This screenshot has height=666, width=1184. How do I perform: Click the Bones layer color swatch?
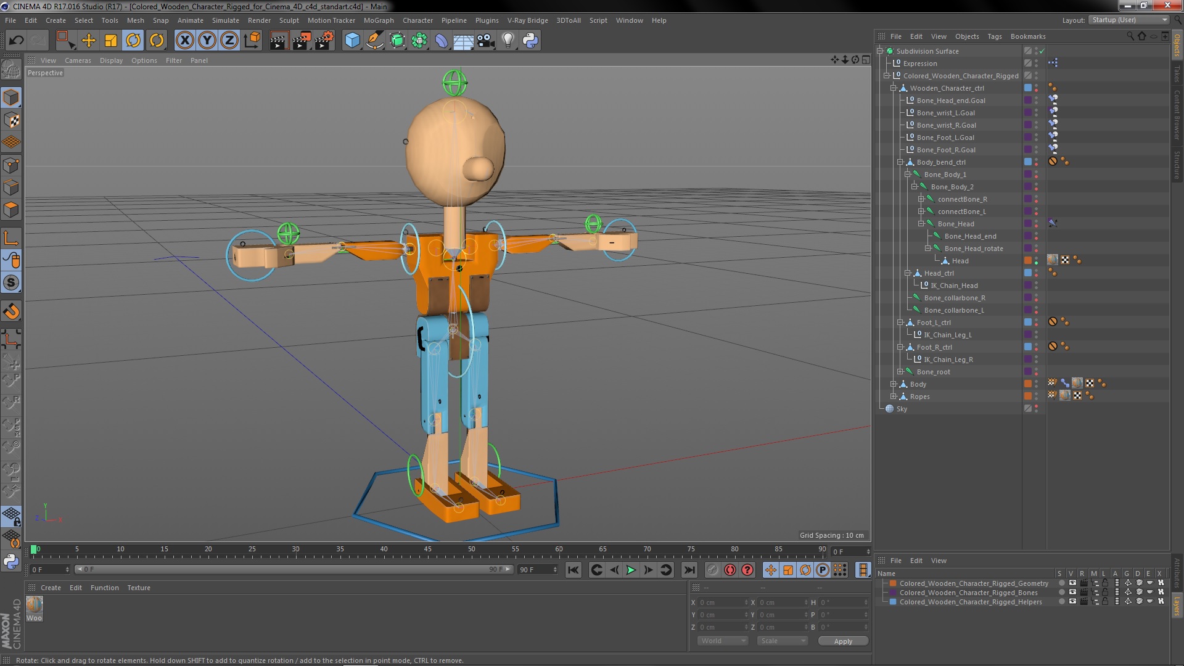point(893,592)
